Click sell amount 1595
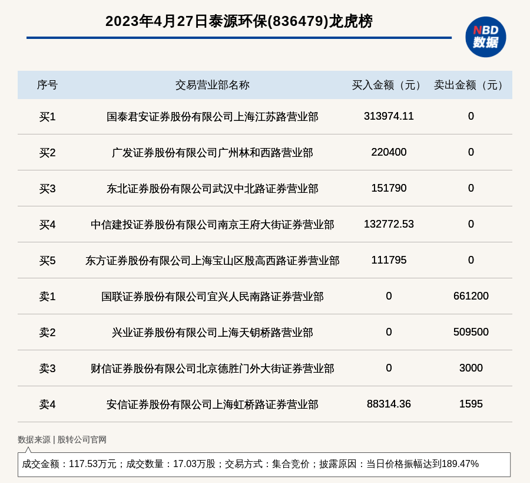530x483 pixels. tap(471, 404)
